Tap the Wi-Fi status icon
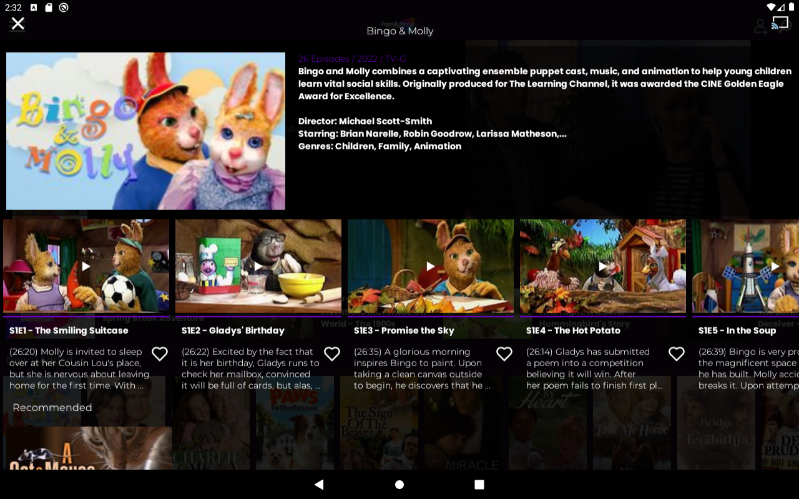 pos(772,7)
